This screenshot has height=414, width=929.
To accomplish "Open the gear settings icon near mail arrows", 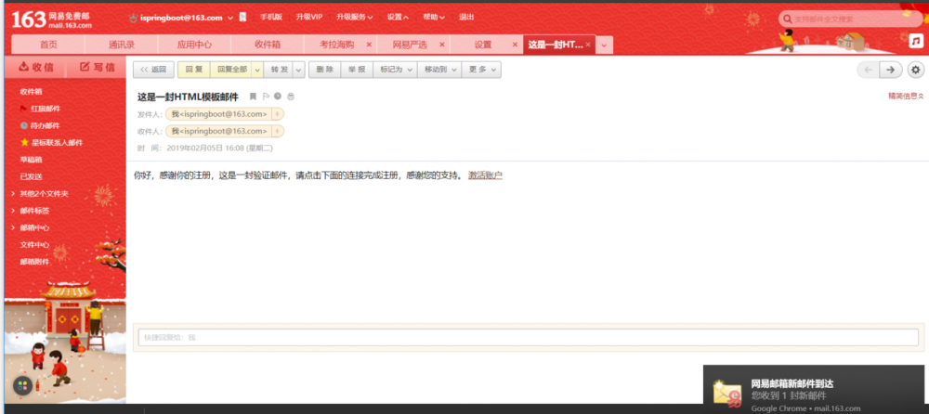I will 916,70.
